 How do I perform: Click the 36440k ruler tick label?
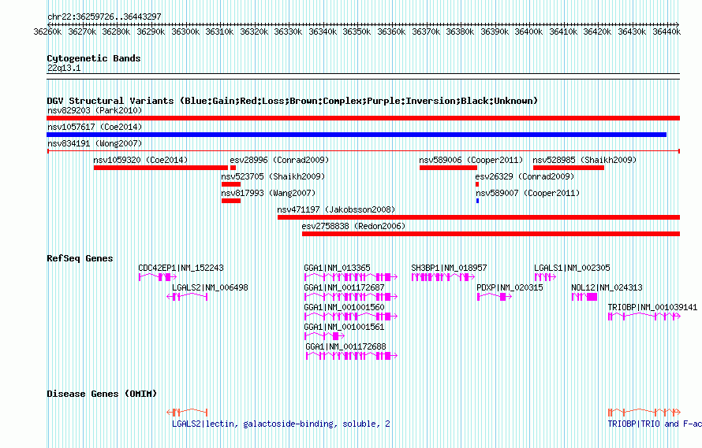click(667, 31)
